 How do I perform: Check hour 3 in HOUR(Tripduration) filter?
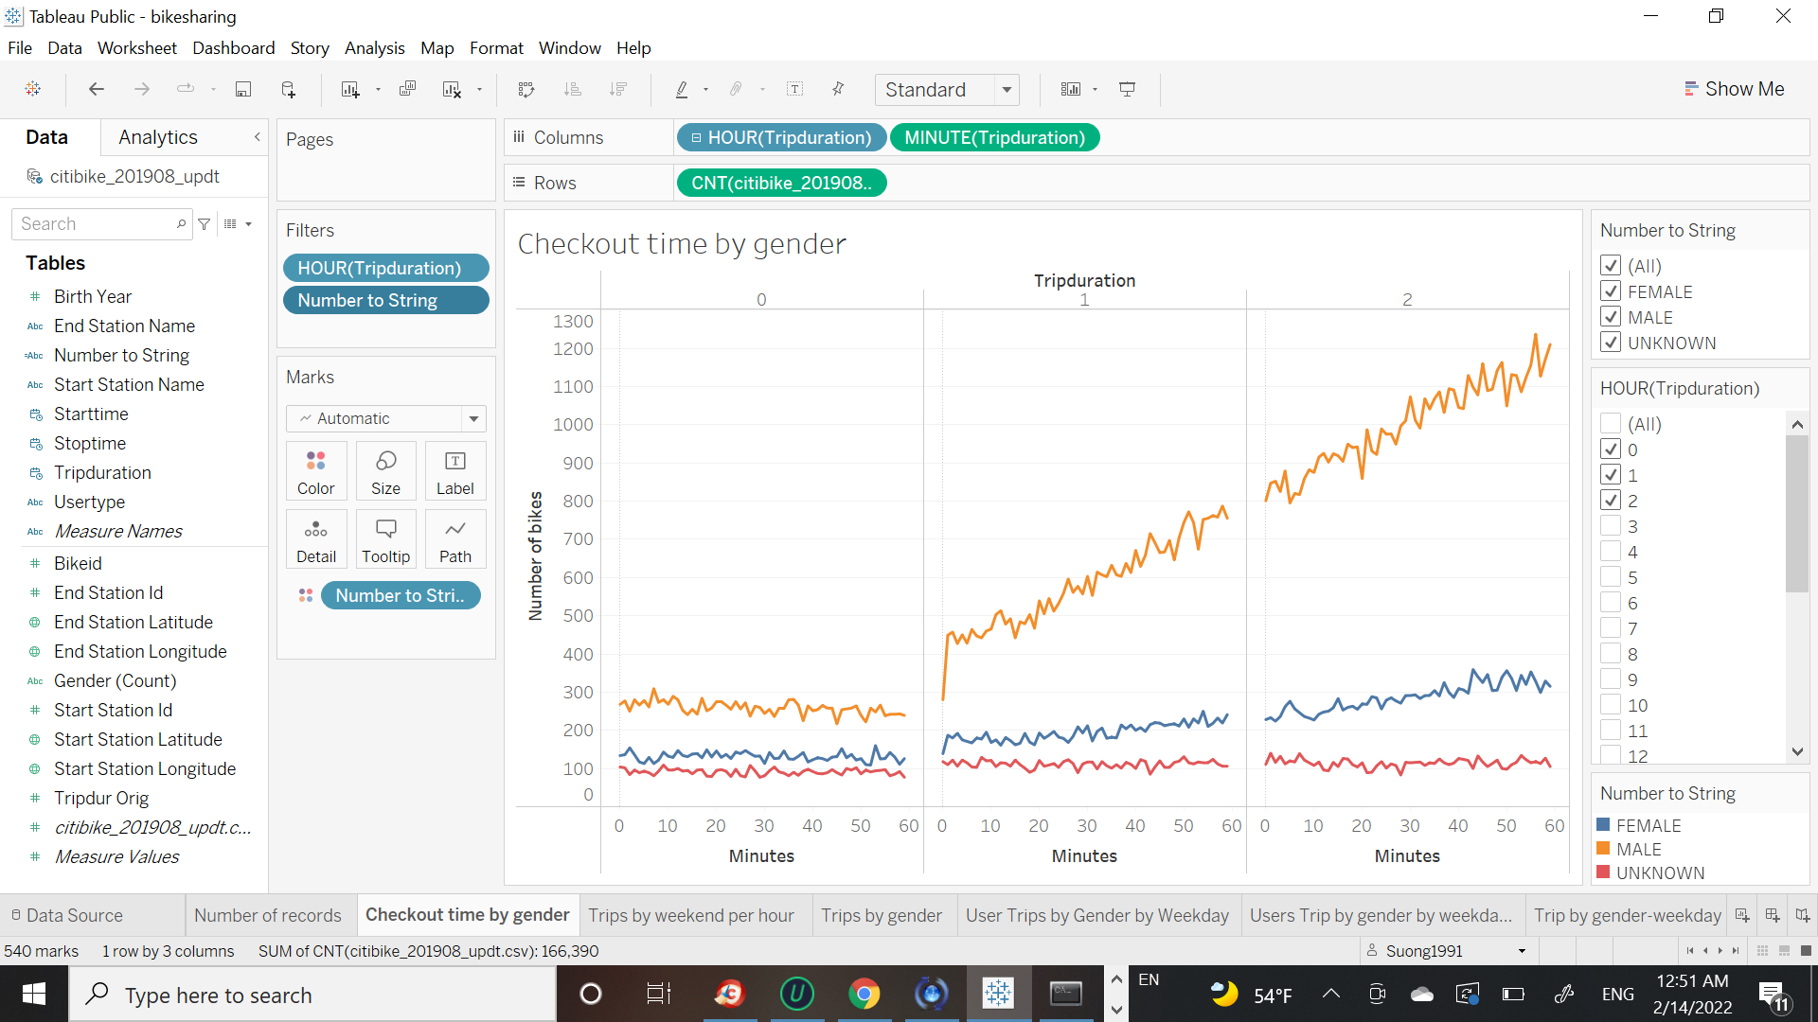coord(1611,526)
